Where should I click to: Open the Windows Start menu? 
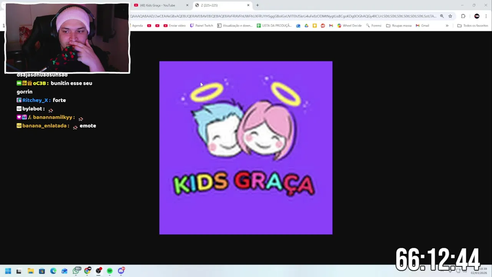[x=8, y=271]
